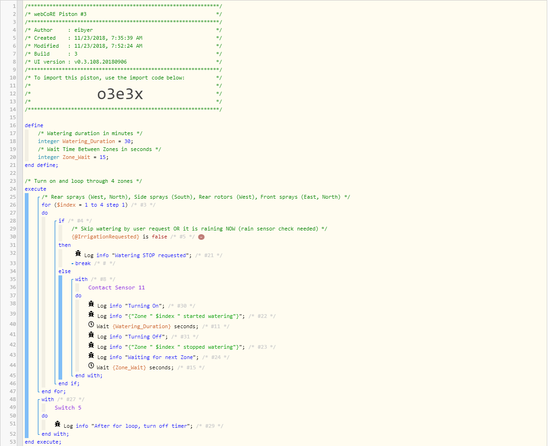This screenshot has height=446, width=551.
Task: Click the if statement #4
Action: pos(61,221)
